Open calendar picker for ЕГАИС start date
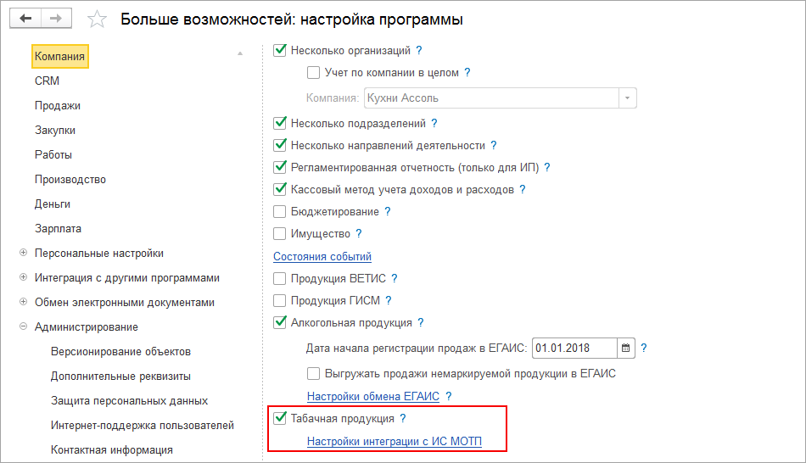 tap(626, 348)
